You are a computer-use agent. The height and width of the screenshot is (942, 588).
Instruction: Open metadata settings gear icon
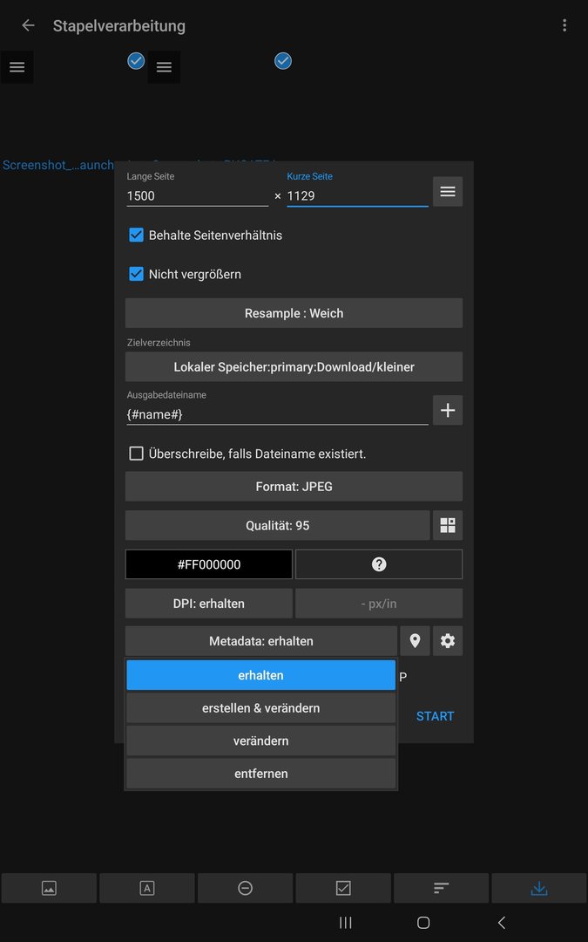[448, 641]
